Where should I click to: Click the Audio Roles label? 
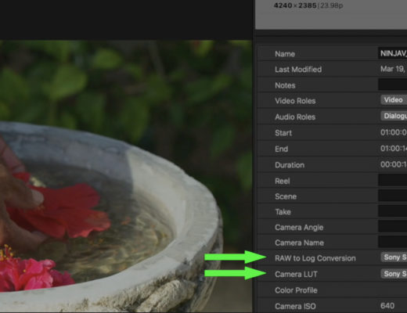pos(295,117)
